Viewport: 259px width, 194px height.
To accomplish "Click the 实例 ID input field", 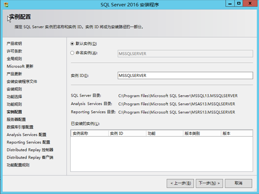I will pos(185,75).
